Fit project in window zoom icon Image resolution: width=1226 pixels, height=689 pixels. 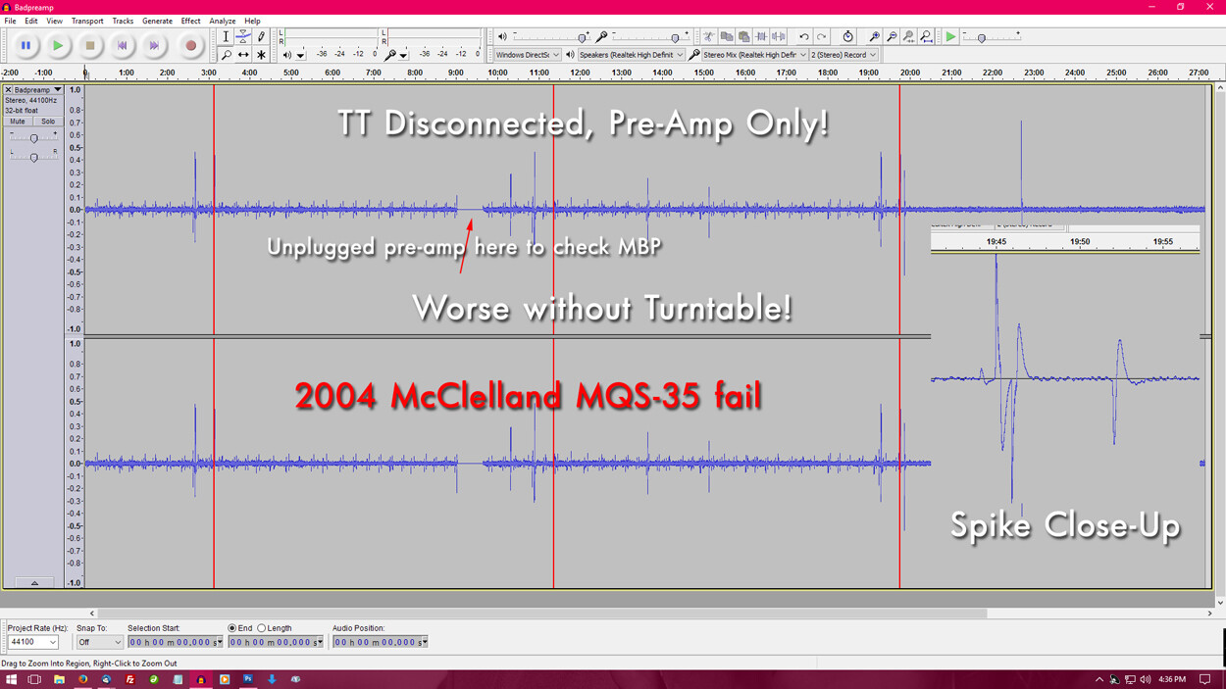[x=927, y=37]
